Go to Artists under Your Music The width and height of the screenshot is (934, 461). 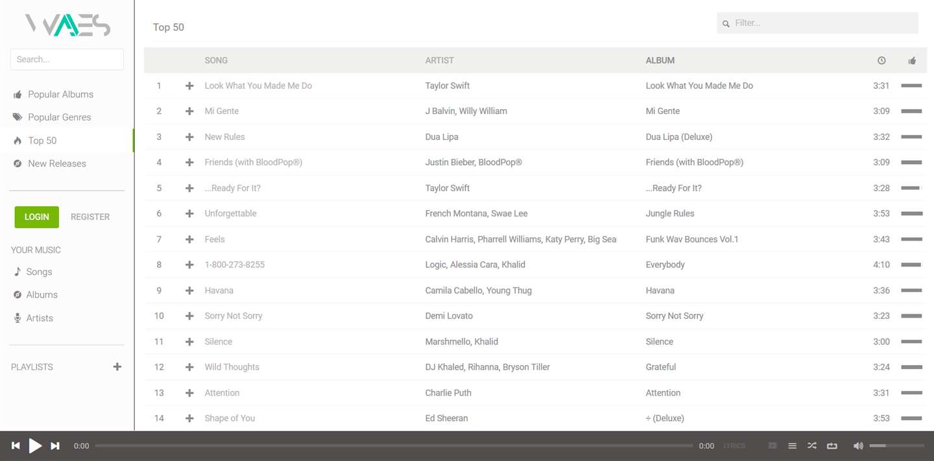(40, 318)
